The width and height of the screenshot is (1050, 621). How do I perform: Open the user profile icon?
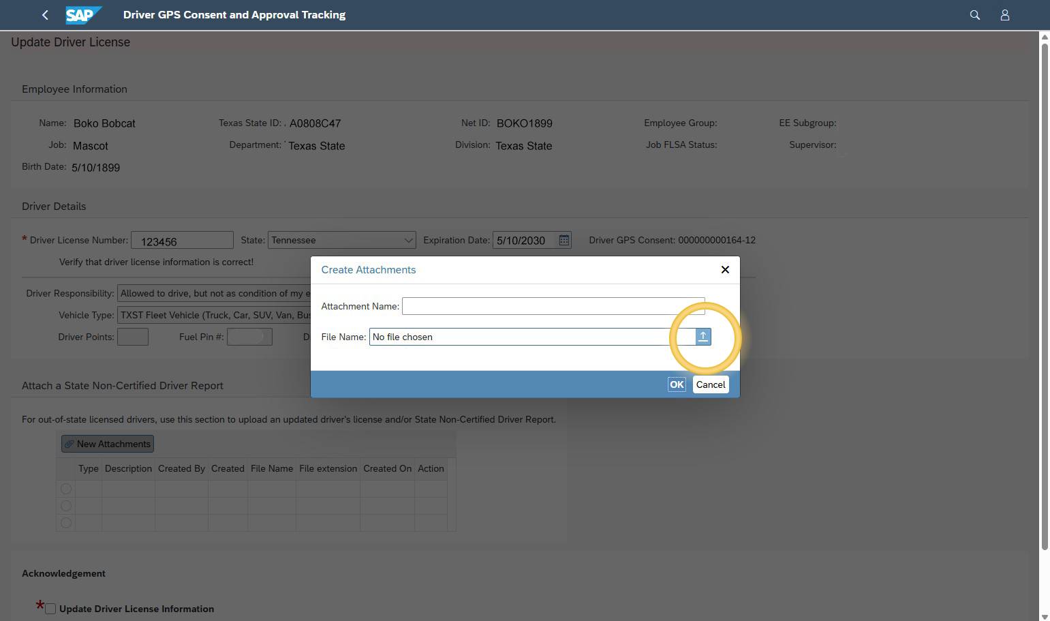pos(1005,14)
